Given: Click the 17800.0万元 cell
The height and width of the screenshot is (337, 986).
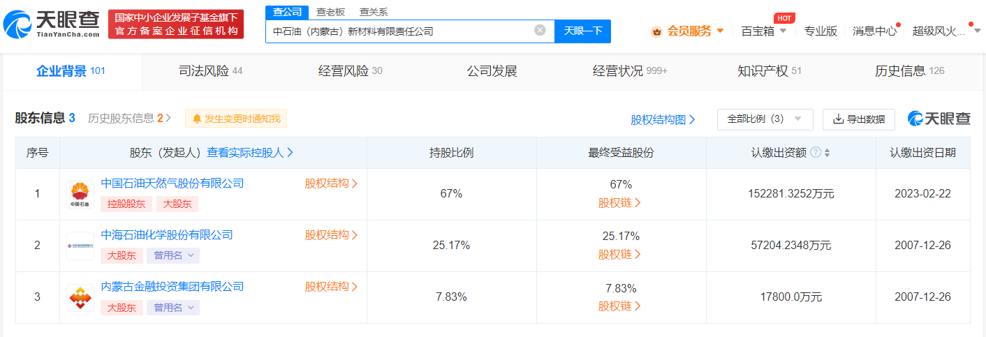Looking at the screenshot, I should [x=791, y=297].
